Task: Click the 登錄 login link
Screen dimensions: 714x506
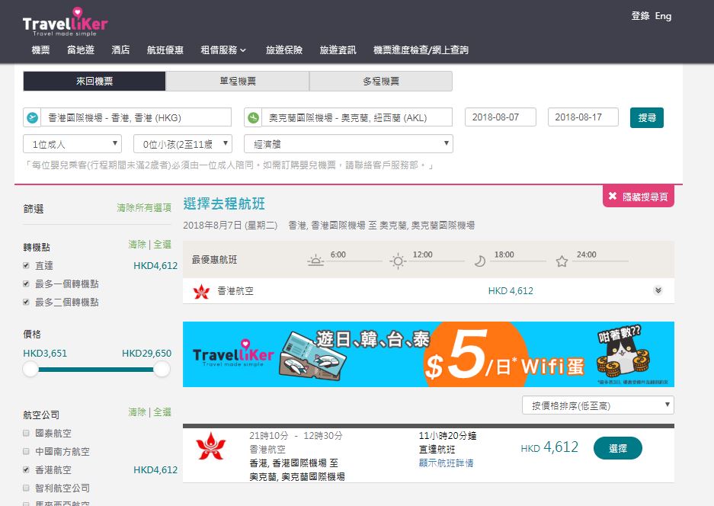Action: (640, 16)
